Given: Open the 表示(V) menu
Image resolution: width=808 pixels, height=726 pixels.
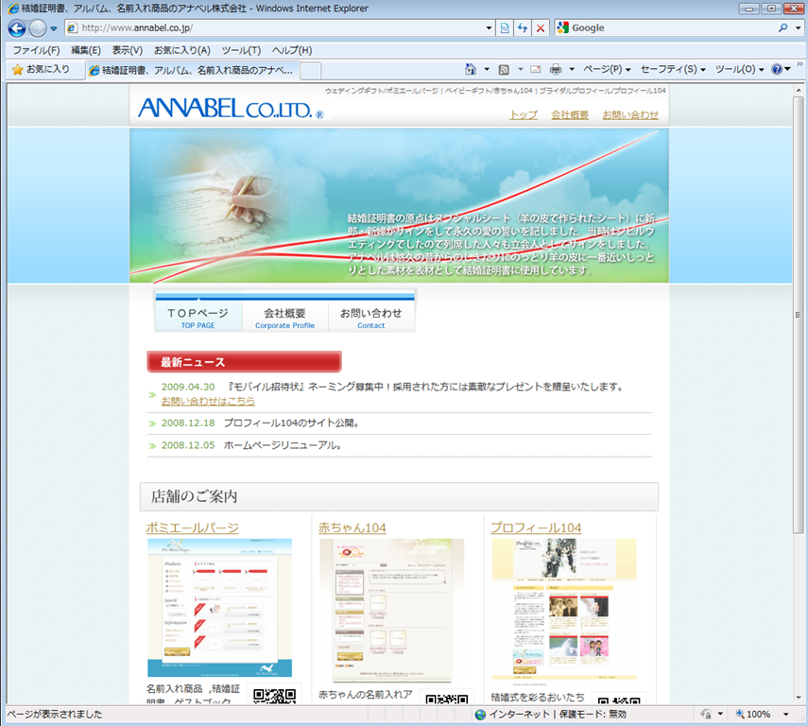Looking at the screenshot, I should 128,50.
